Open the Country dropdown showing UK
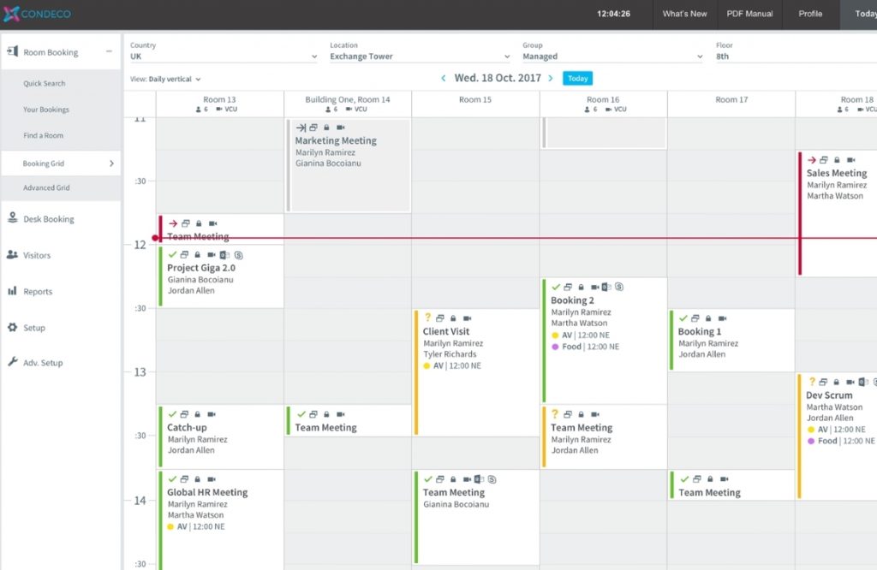The height and width of the screenshot is (570, 877). 223,56
